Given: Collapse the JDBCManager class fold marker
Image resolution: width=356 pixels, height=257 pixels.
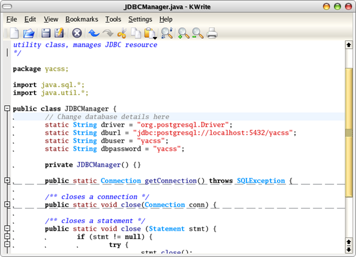Looking at the screenshot, I should pyautogui.click(x=7, y=109).
